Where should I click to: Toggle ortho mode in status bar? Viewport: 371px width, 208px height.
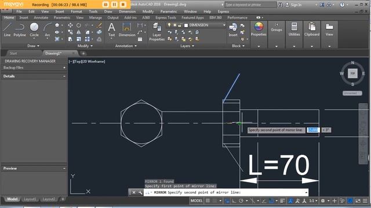tap(234, 200)
